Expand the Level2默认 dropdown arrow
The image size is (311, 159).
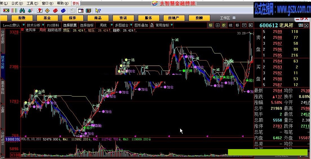[x=24, y=25]
